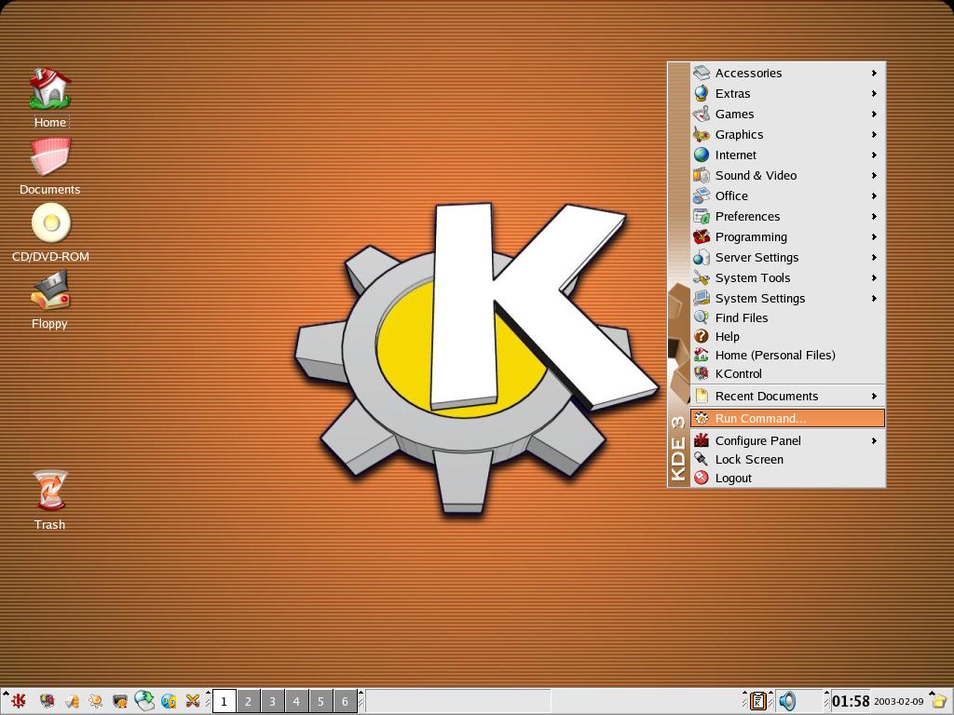Click the KControl icon in K menu

[702, 373]
